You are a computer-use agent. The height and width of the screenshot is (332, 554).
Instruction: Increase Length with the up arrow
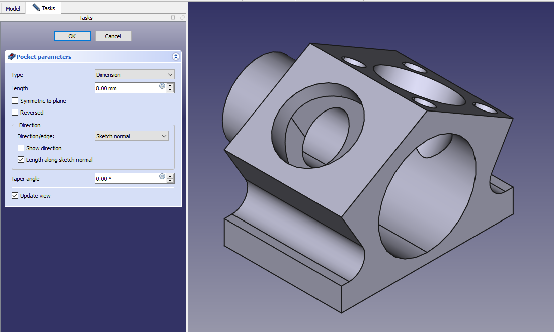point(170,85)
